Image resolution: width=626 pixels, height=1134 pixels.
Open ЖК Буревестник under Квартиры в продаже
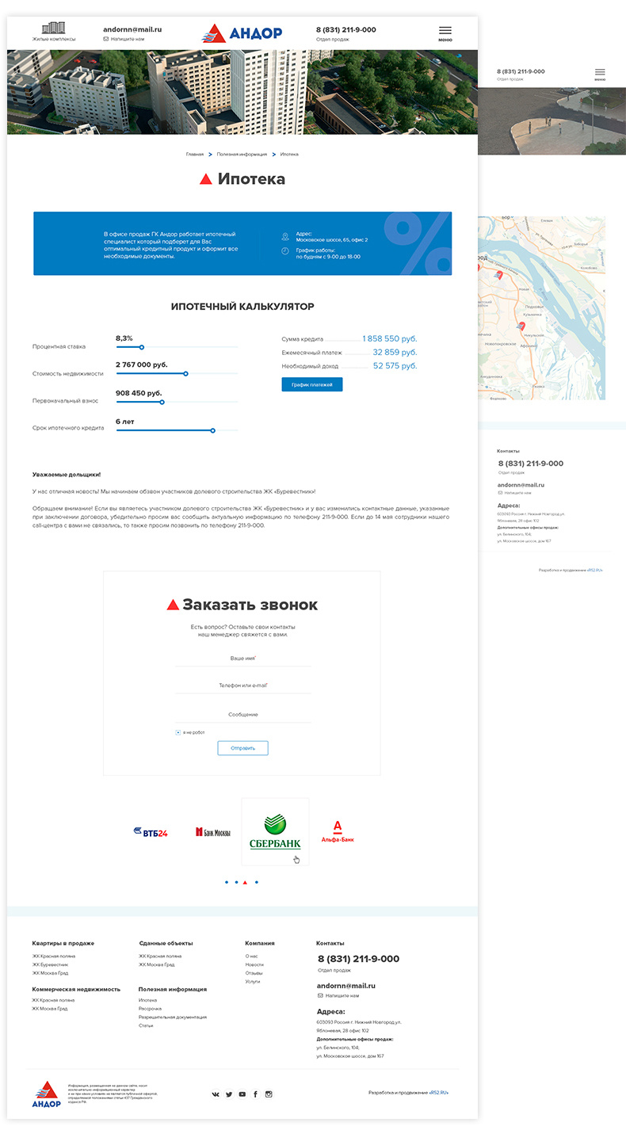click(x=50, y=964)
